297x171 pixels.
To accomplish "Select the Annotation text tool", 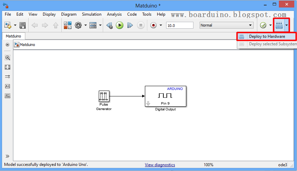I will [8, 86].
